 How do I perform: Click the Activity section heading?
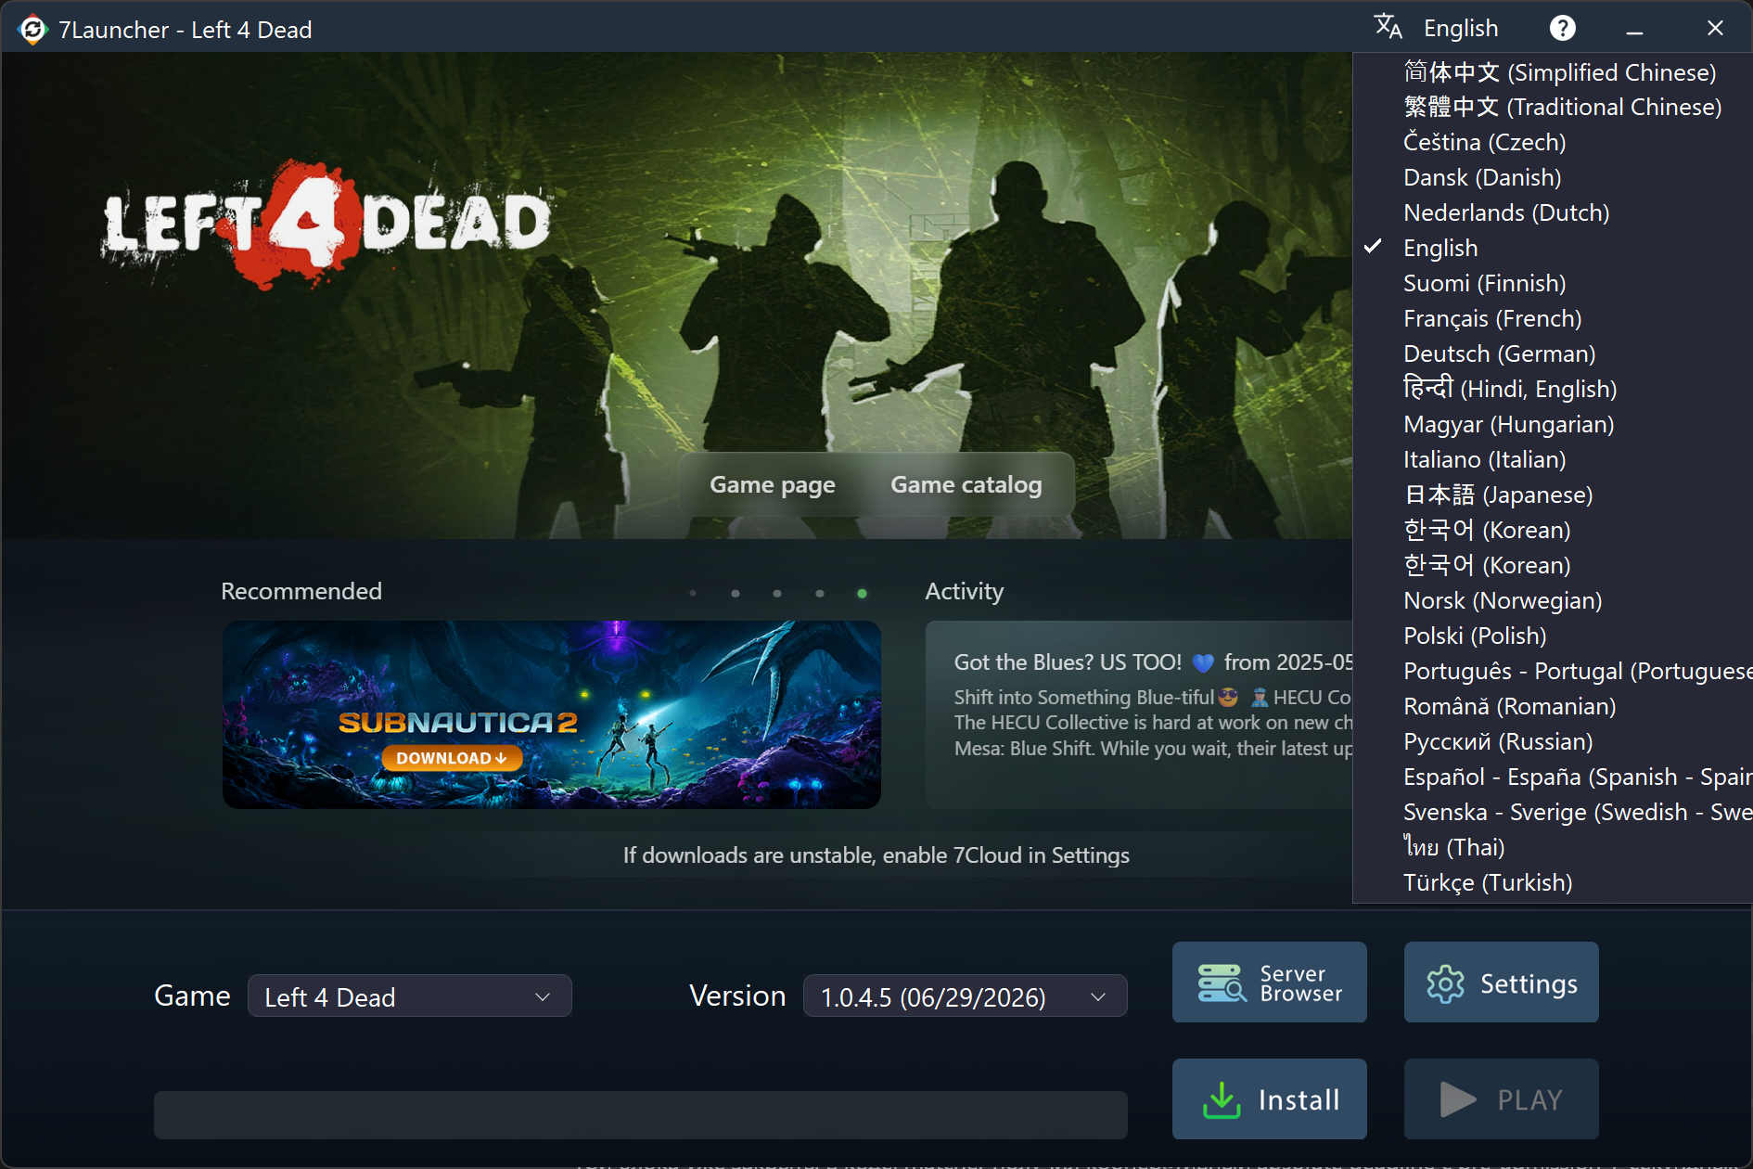[x=965, y=592]
